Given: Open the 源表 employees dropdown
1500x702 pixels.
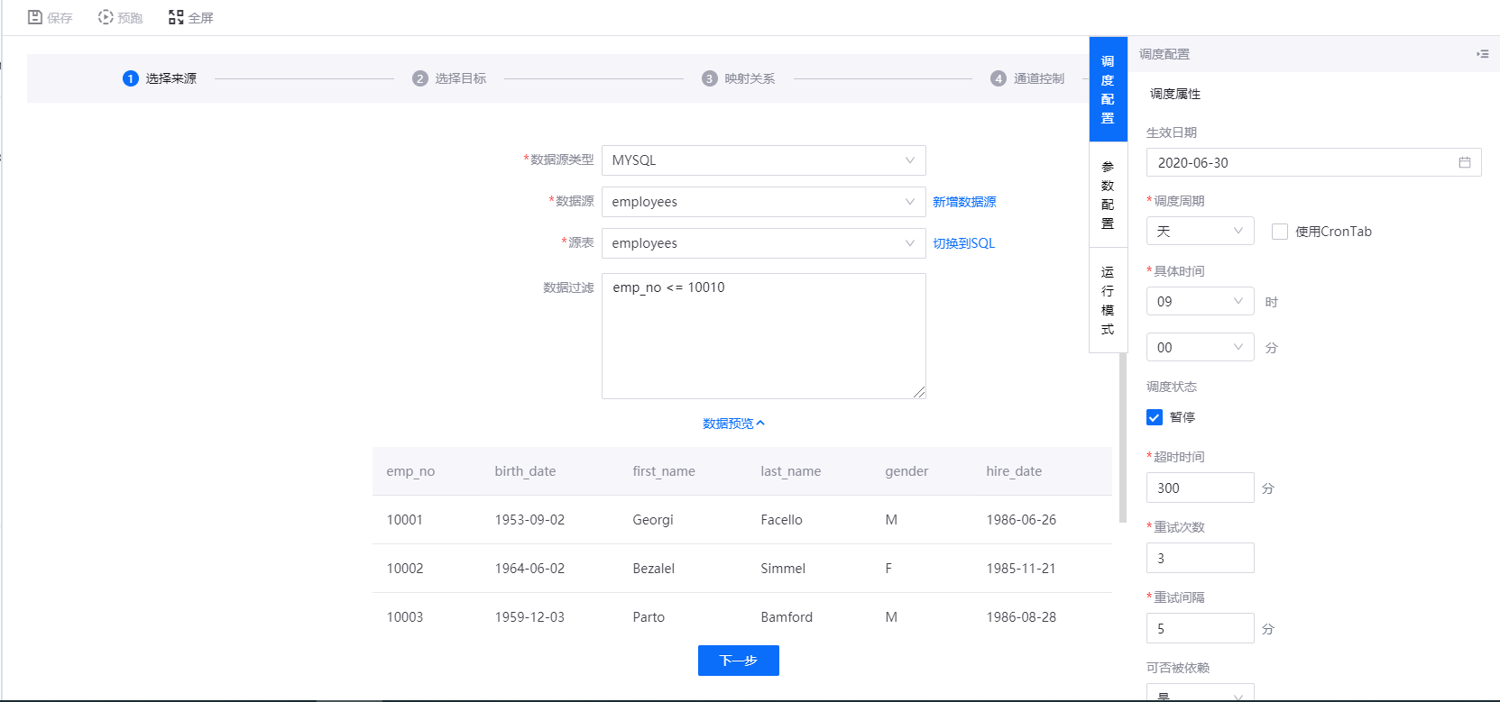Looking at the screenshot, I should (763, 243).
